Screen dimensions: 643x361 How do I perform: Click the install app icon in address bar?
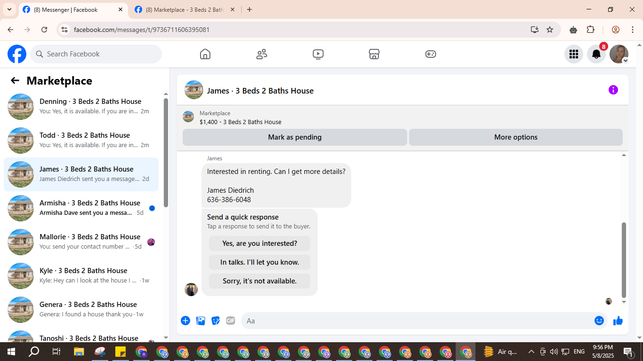click(x=535, y=30)
